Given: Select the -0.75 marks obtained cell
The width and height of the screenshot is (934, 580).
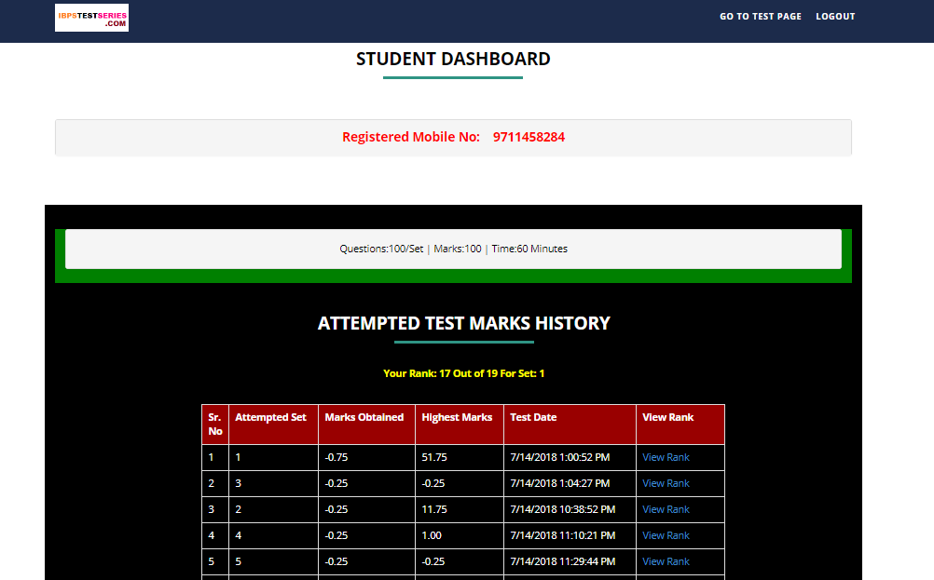Looking at the screenshot, I should (337, 457).
